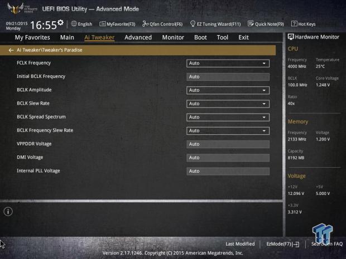Screen dimensions: 346x259
Task: Click the settings gear icon beside the clock
Action: [60, 23]
